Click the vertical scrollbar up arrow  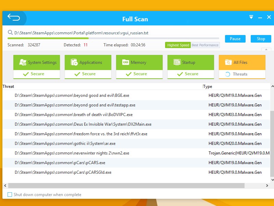pos(272,87)
